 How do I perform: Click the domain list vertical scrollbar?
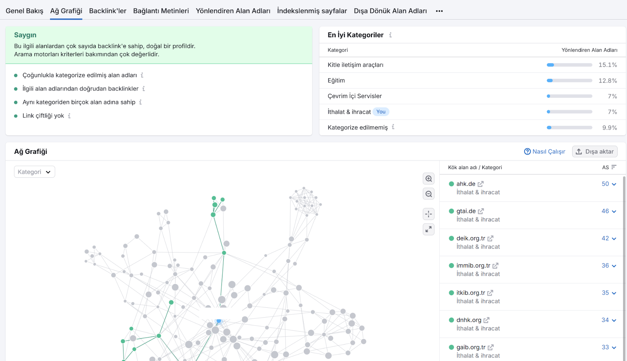click(624, 268)
